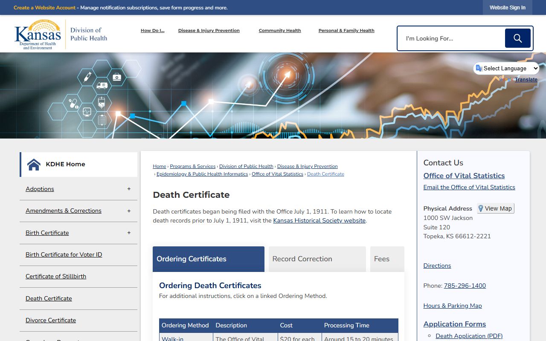546x341 pixels.
Task: Open the How Do I... menu
Action: click(152, 31)
